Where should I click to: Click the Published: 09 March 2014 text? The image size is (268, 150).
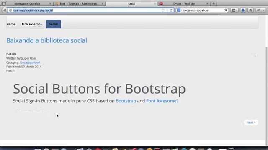[x=24, y=67]
